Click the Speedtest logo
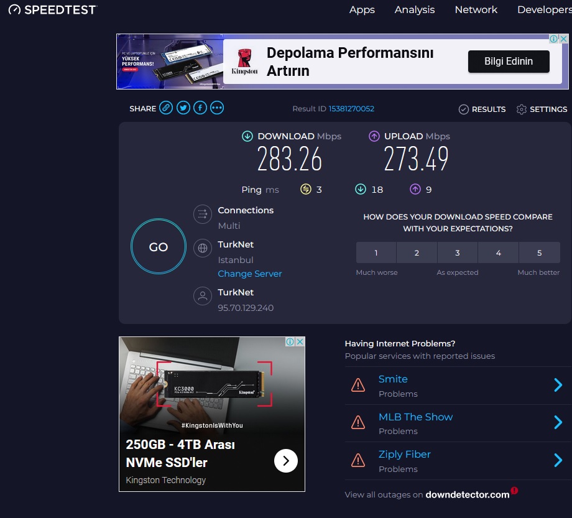Viewport: 572px width, 518px height. point(52,10)
